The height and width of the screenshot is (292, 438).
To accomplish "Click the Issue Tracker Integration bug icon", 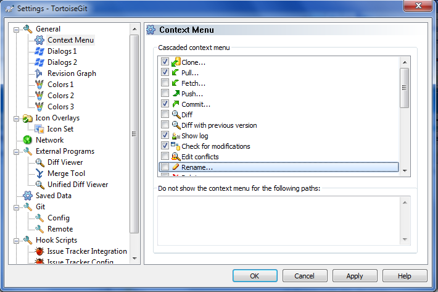I will tap(39, 251).
